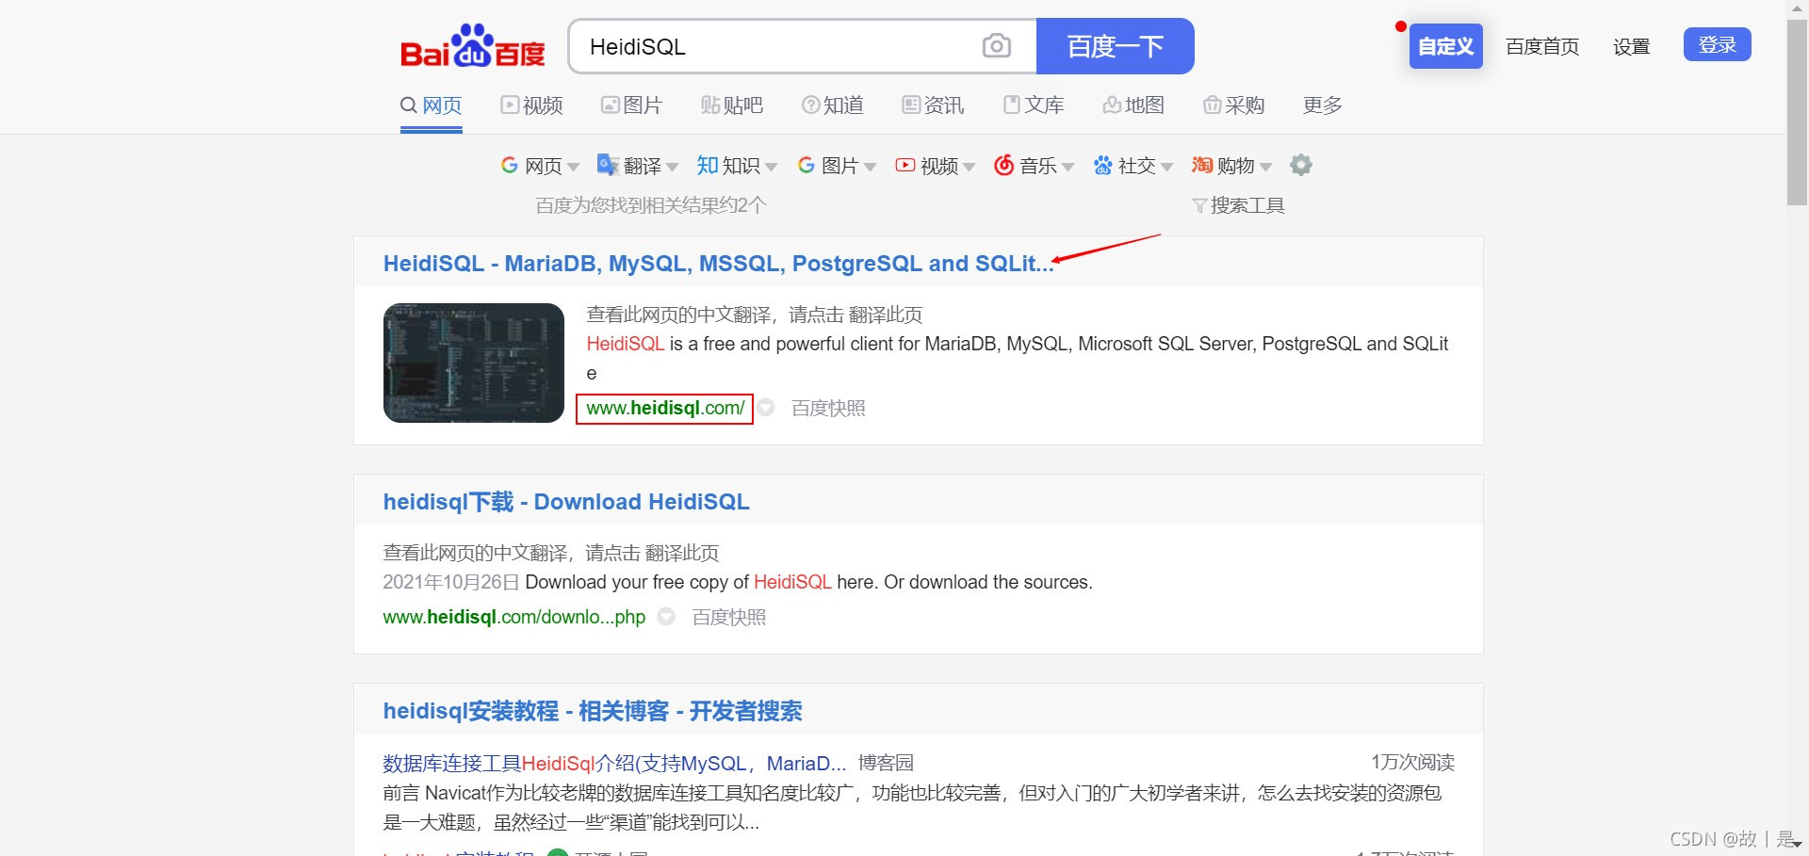Viewport: 1809px width, 856px height.
Task: Switch to the 图片 search tab
Action: coord(632,105)
